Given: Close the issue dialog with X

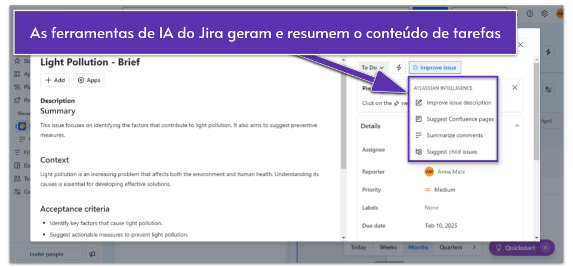Looking at the screenshot, I should point(520,45).
